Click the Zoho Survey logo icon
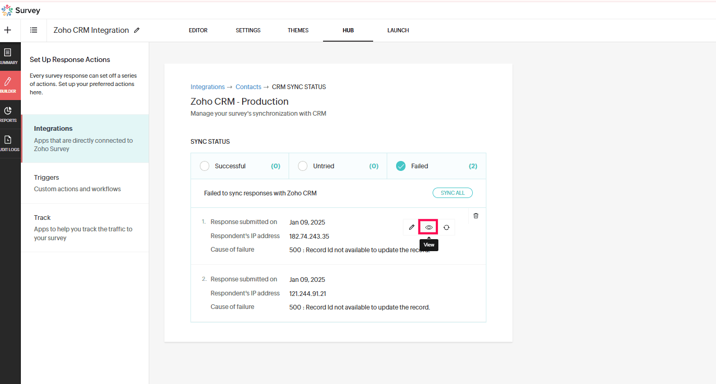The width and height of the screenshot is (716, 384). pyautogui.click(x=7, y=10)
